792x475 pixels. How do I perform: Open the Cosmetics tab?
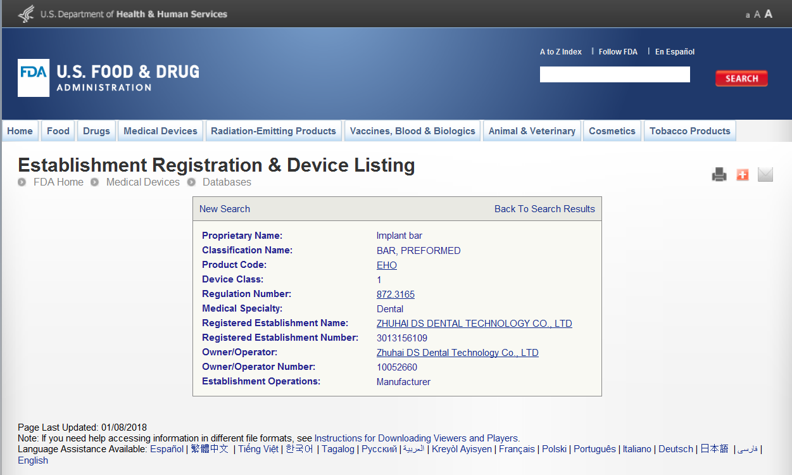pyautogui.click(x=612, y=131)
